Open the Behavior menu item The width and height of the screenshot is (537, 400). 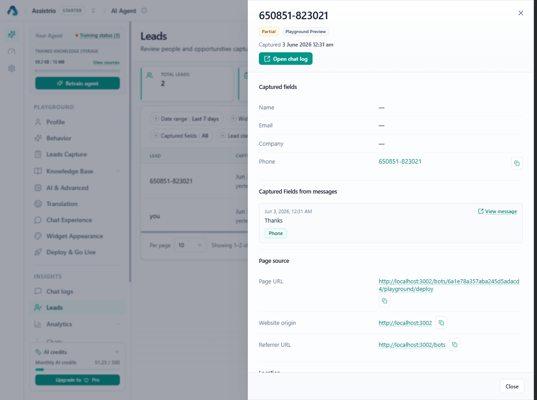[77, 138]
